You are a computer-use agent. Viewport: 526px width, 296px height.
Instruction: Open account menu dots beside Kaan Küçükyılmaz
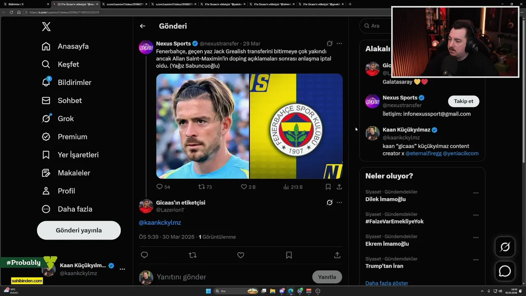(x=122, y=269)
